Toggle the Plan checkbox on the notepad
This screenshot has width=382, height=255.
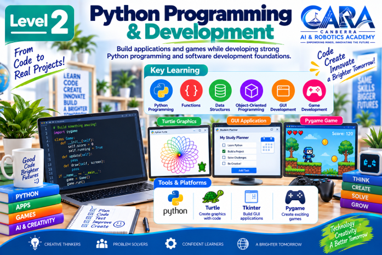coord(93,209)
